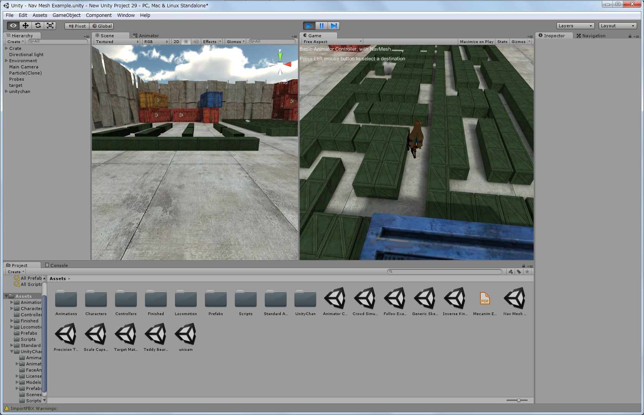Image resolution: width=644 pixels, height=415 pixels.
Task: Open the Scene view Gizmos dropdown
Action: tap(235, 41)
